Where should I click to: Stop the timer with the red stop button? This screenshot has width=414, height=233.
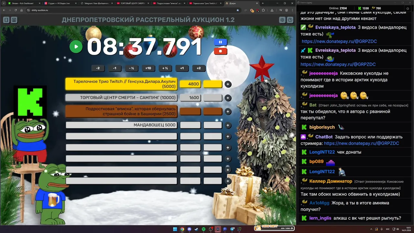click(x=220, y=51)
